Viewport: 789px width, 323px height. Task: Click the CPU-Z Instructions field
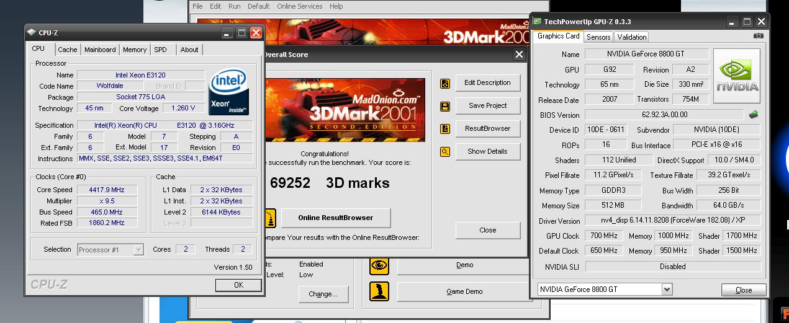165,159
